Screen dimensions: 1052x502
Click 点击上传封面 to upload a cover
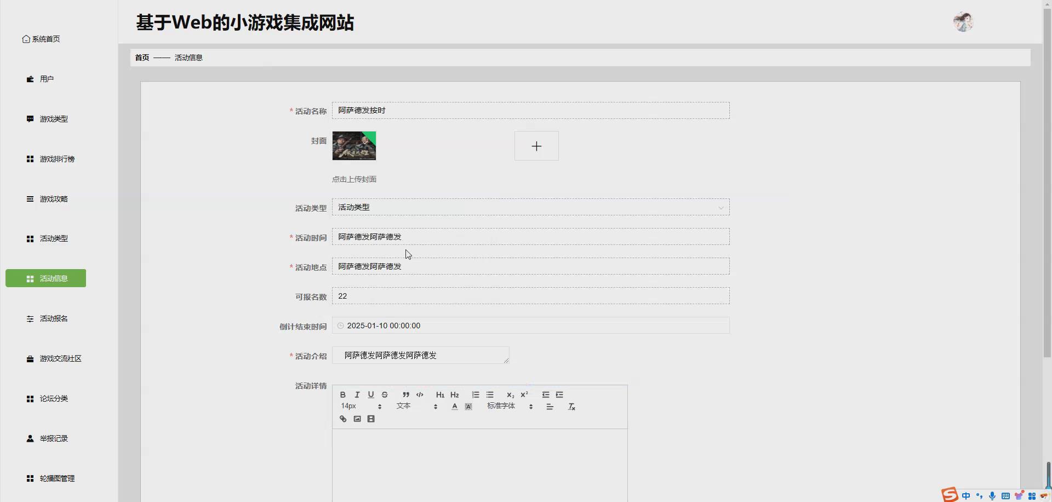(354, 179)
